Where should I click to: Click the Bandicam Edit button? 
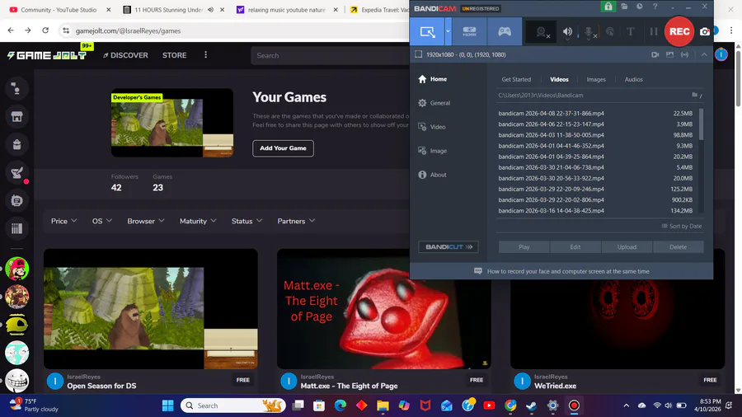[x=575, y=246]
